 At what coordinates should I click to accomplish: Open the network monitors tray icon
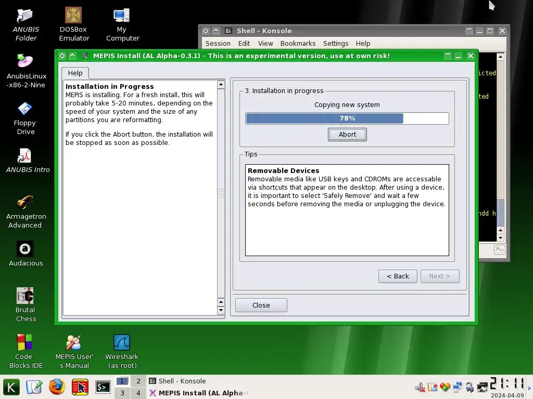coord(458,387)
